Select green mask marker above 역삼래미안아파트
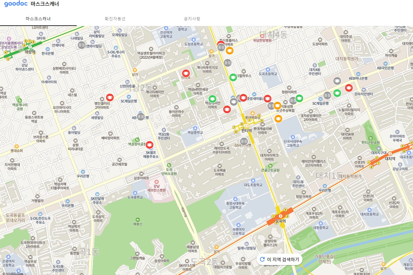 [x=212, y=99]
